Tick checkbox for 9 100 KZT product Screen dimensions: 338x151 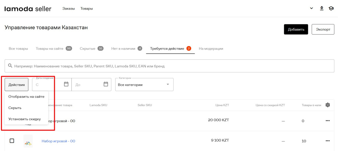12,141
